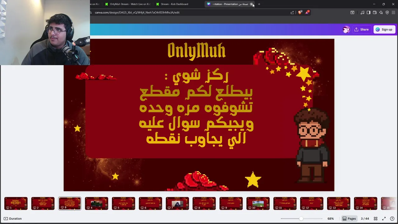Open the Brave playlist music note icon
The width and height of the screenshot is (398, 224).
(x=362, y=12)
